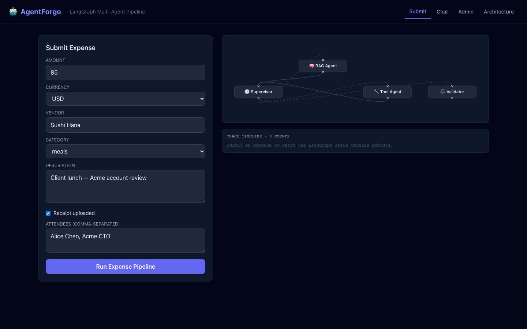
Task: Click the Receipt uploaded label text
Action: click(74, 213)
